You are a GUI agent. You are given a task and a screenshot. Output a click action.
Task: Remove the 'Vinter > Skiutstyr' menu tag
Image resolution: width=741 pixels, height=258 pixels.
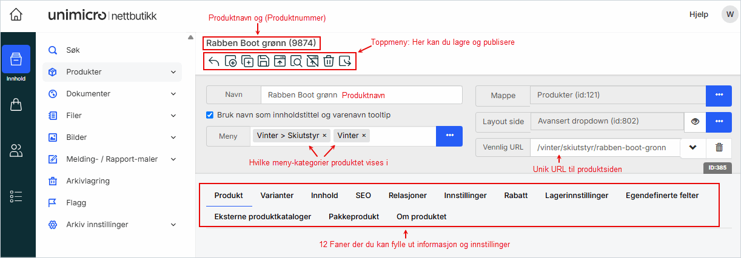(x=324, y=136)
